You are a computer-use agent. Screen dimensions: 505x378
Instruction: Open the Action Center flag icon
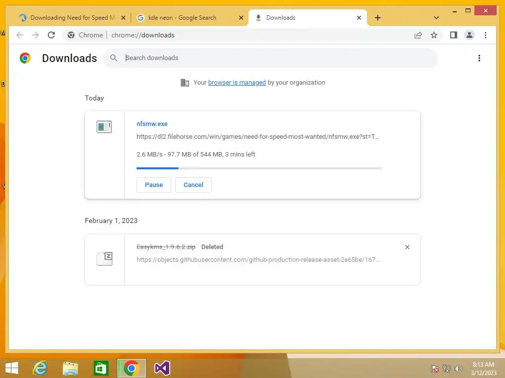coord(434,369)
